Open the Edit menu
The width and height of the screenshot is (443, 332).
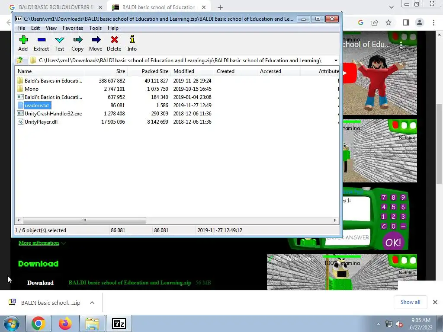point(35,28)
